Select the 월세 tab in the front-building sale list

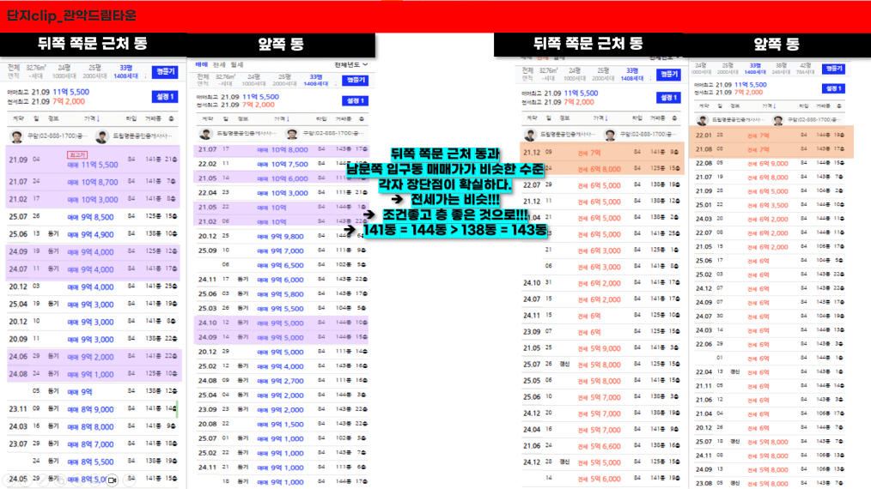click(236, 65)
